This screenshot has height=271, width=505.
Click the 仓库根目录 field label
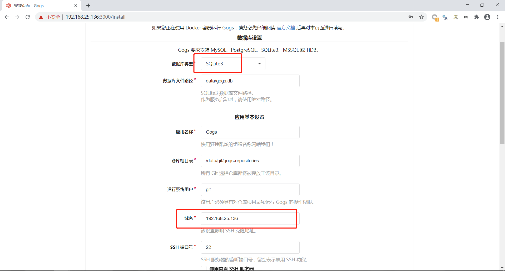point(182,161)
